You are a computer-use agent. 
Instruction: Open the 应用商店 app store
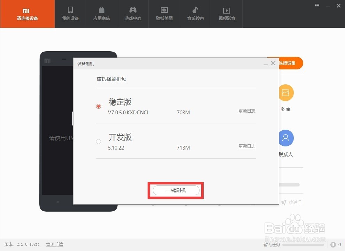click(101, 14)
